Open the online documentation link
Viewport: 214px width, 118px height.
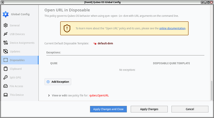point(172,28)
